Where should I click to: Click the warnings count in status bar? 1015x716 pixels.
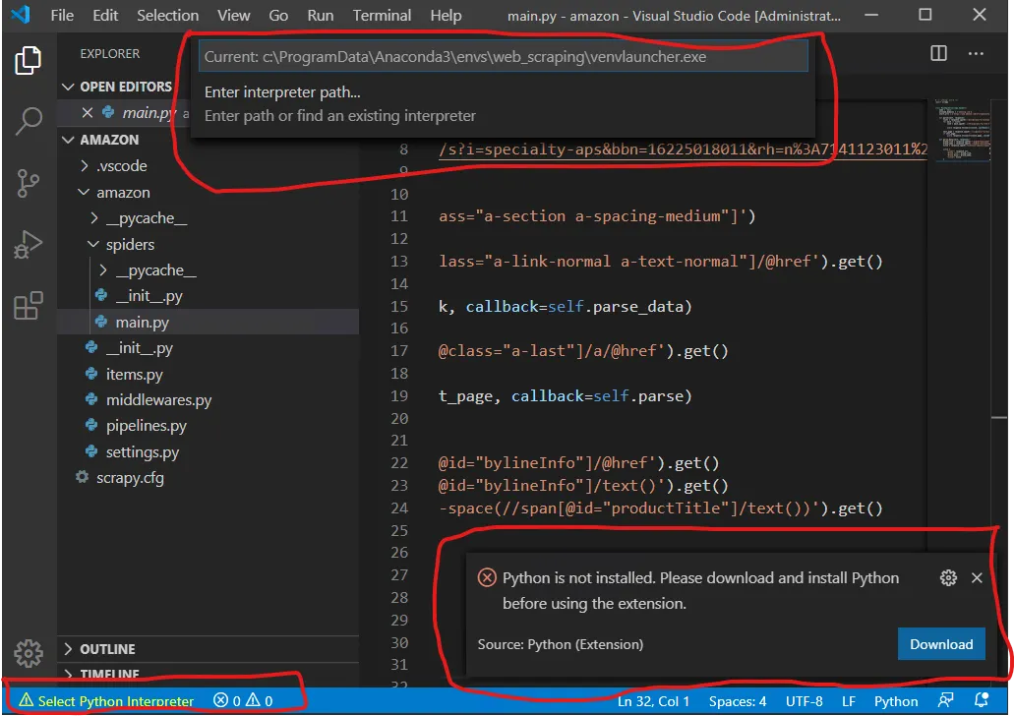tap(259, 700)
